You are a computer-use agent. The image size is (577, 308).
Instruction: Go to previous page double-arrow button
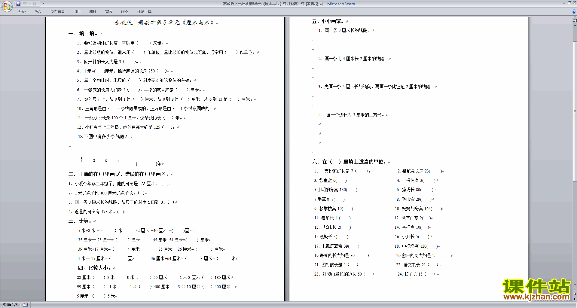click(575, 290)
